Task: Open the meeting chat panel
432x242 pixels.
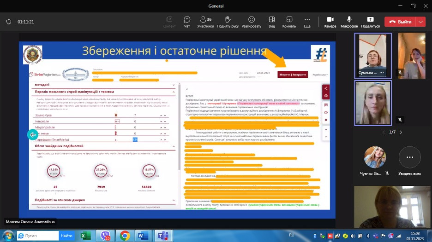Action: coord(187,21)
